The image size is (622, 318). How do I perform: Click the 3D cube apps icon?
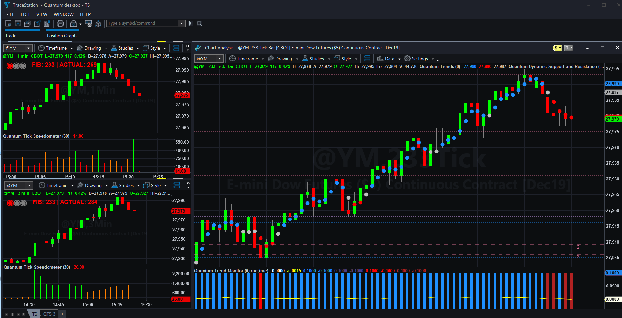(98, 23)
